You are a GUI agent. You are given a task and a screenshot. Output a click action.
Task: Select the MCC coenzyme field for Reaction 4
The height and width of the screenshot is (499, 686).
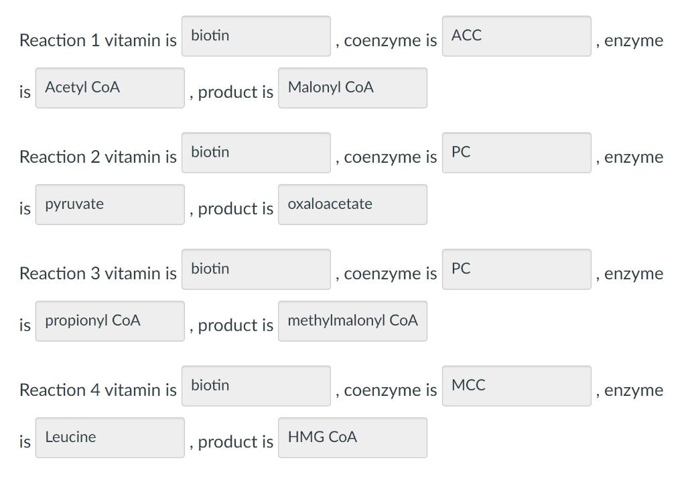pos(516,386)
